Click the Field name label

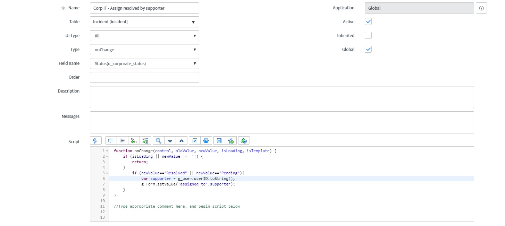[x=69, y=63]
